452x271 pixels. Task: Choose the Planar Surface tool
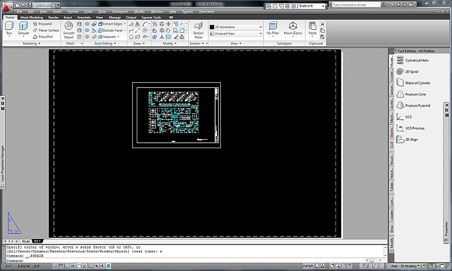point(46,30)
